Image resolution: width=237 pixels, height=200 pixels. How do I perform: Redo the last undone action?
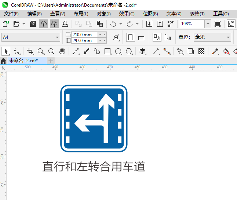130,24
